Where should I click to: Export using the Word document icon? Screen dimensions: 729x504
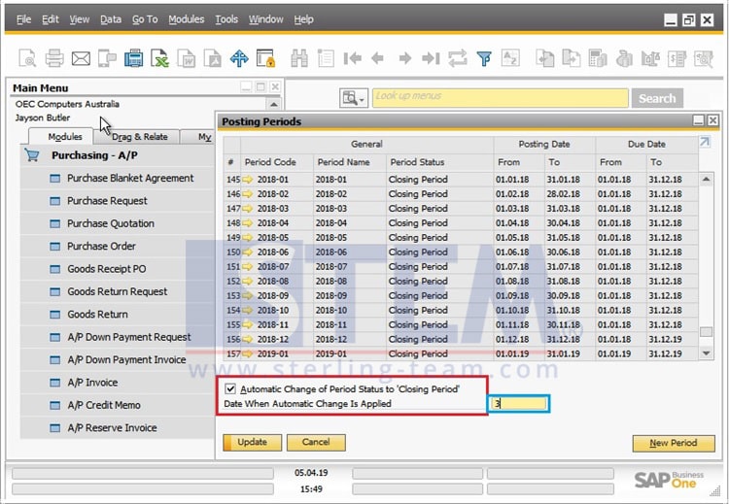coord(187,58)
